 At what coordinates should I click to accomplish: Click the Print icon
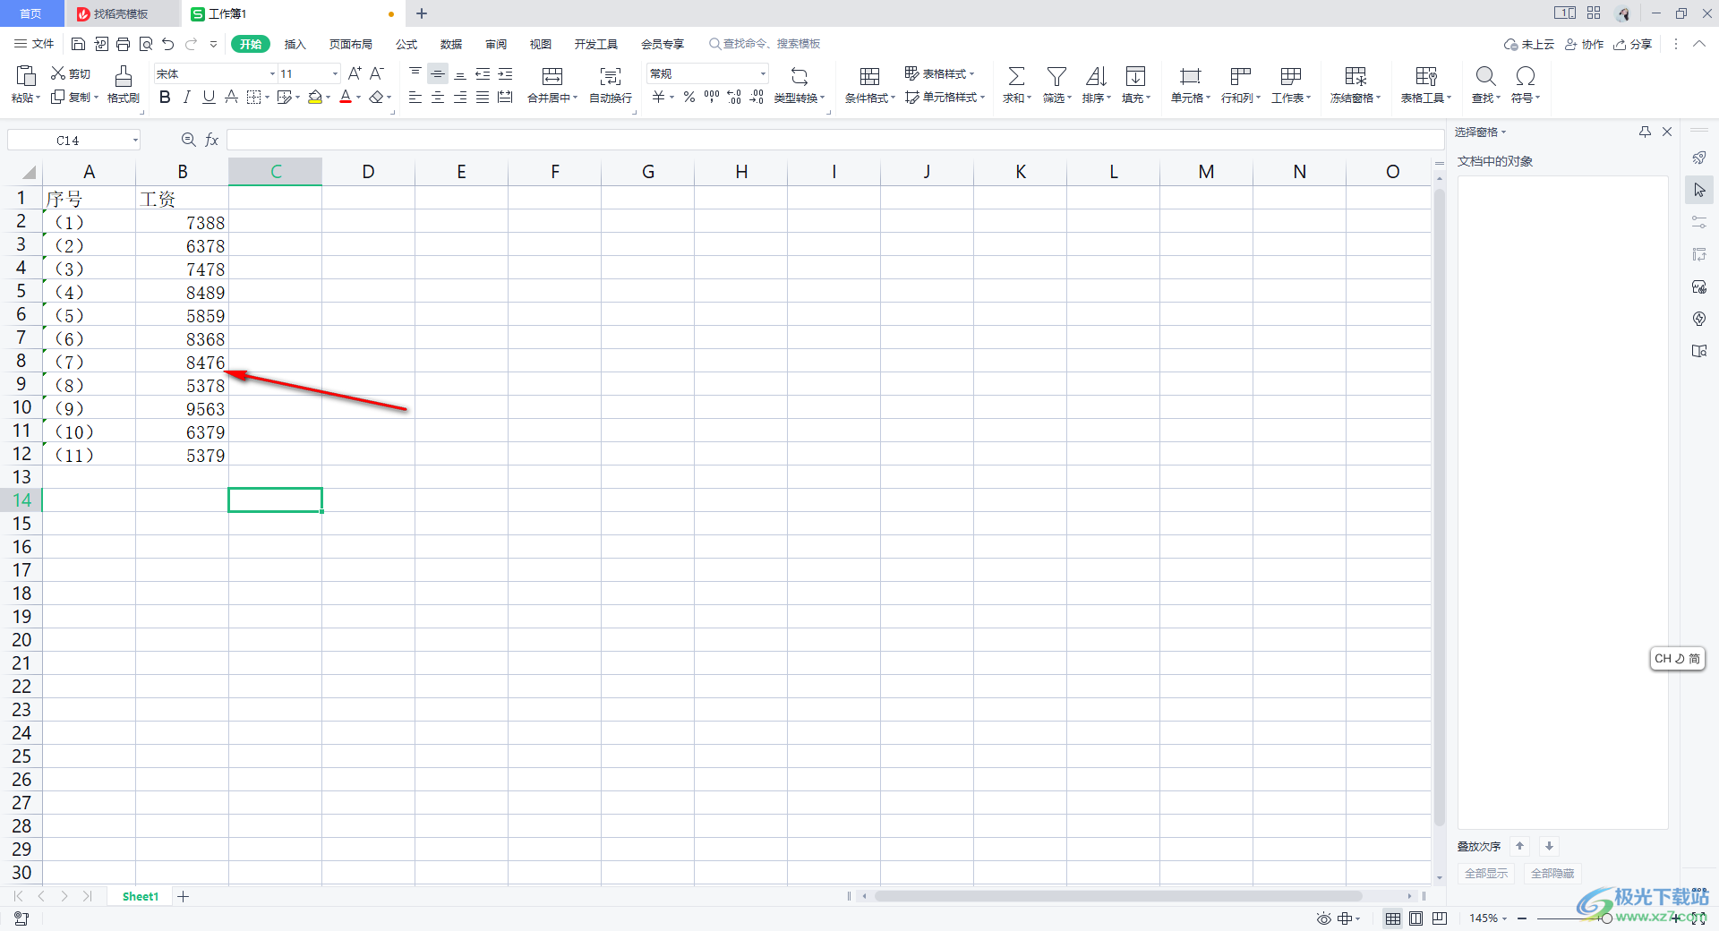(x=124, y=44)
